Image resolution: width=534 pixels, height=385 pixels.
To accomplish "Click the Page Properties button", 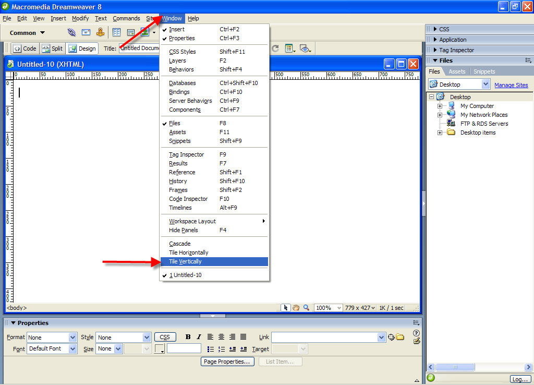I will click(x=227, y=362).
